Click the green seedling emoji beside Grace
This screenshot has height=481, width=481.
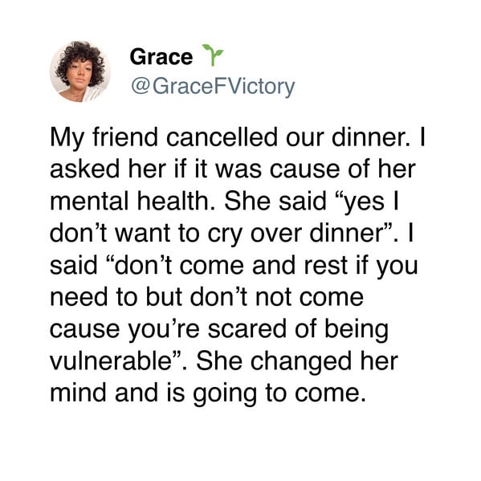tap(213, 55)
